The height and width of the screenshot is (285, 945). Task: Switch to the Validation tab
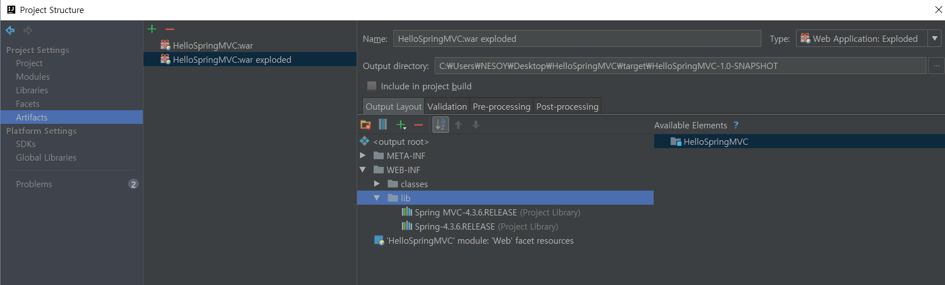coord(447,106)
